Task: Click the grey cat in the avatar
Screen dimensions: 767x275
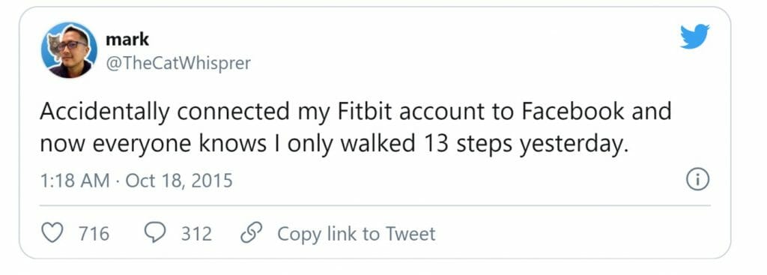Action: (x=53, y=46)
